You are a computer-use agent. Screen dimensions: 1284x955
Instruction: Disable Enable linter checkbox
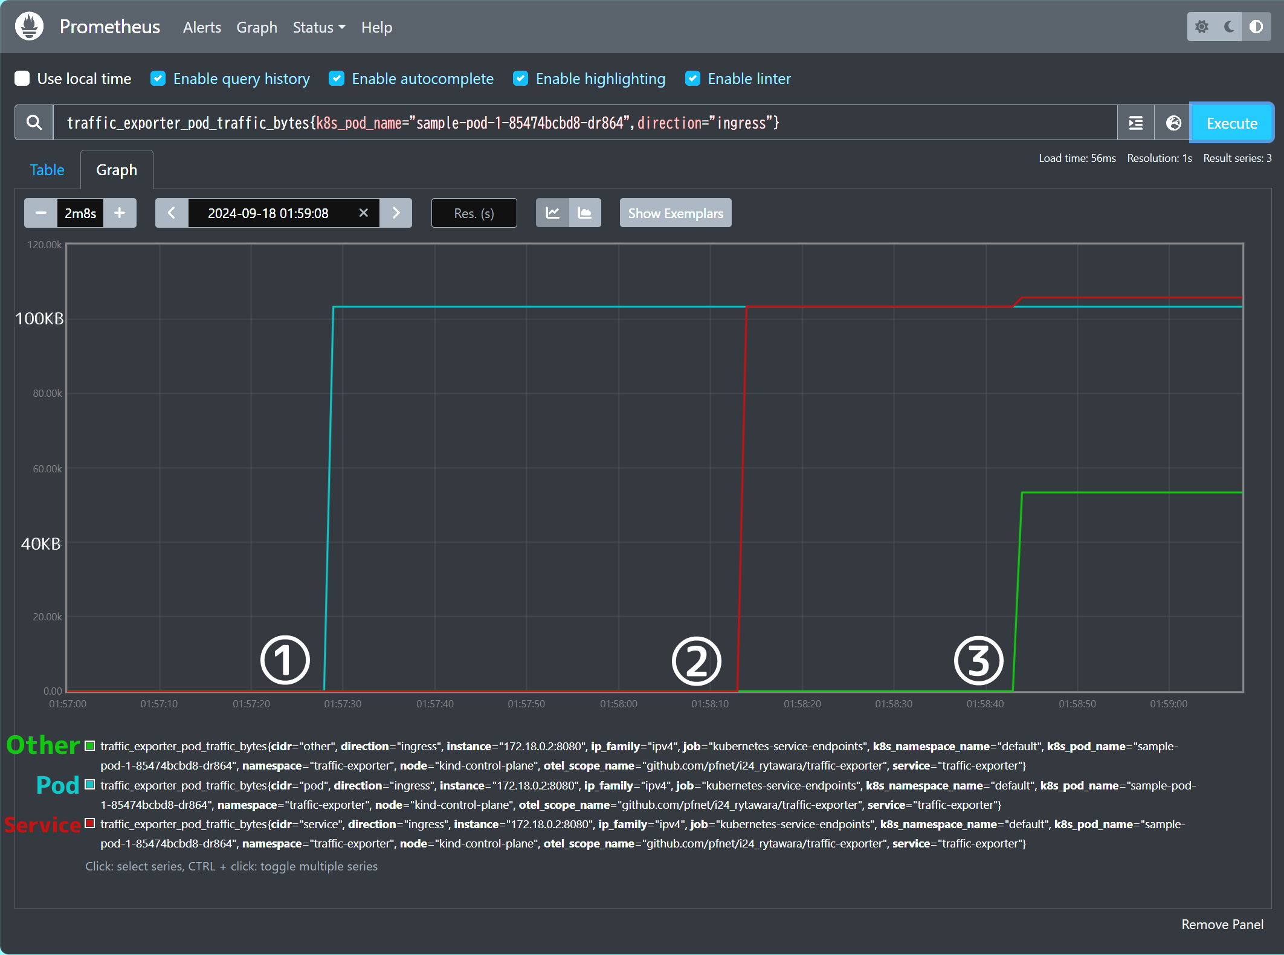pyautogui.click(x=692, y=79)
